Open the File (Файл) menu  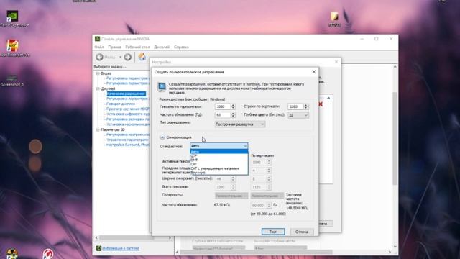[99, 47]
